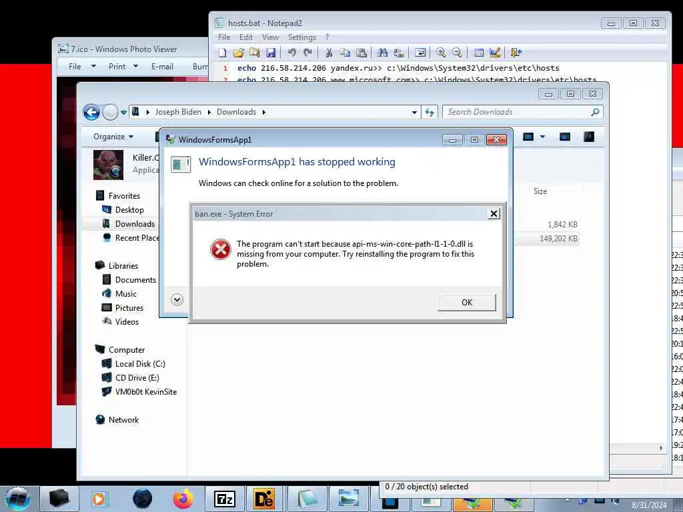Open address bar history dropdown in Explorer
The height and width of the screenshot is (512, 683).
coord(414,112)
